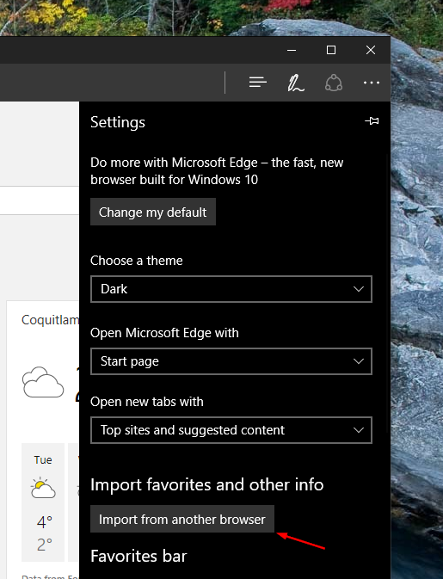
Task: Minimize the Edge browser window
Action: [292, 50]
